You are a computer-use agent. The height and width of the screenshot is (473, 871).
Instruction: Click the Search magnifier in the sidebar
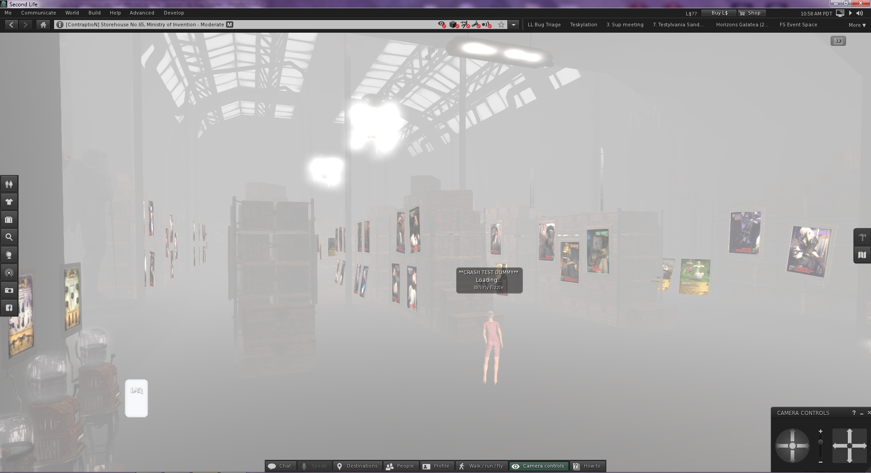[x=9, y=236]
